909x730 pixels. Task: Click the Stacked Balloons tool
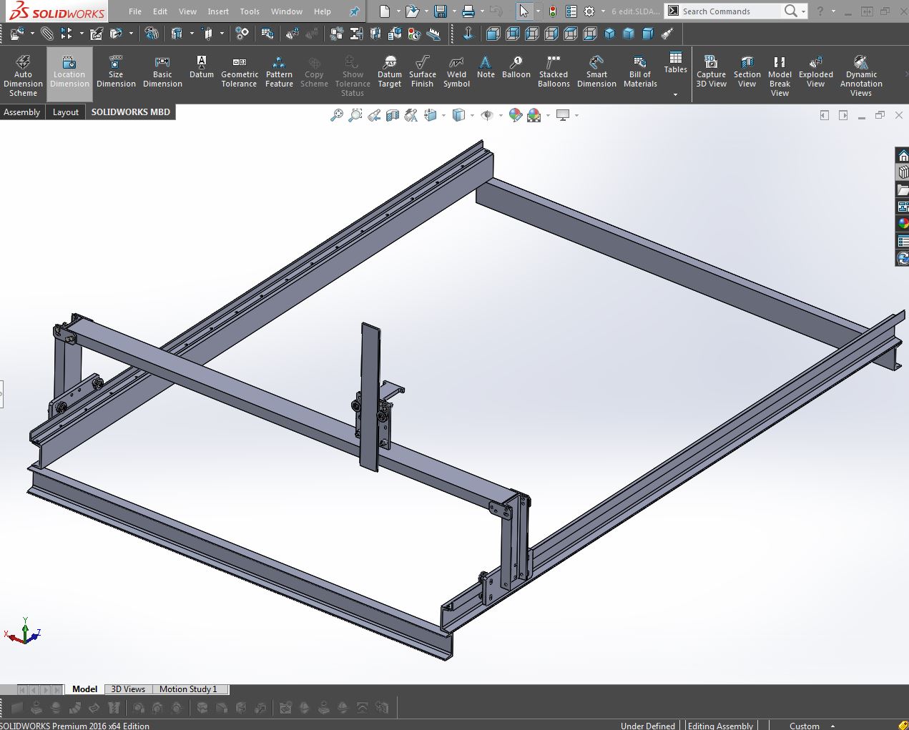(x=554, y=71)
